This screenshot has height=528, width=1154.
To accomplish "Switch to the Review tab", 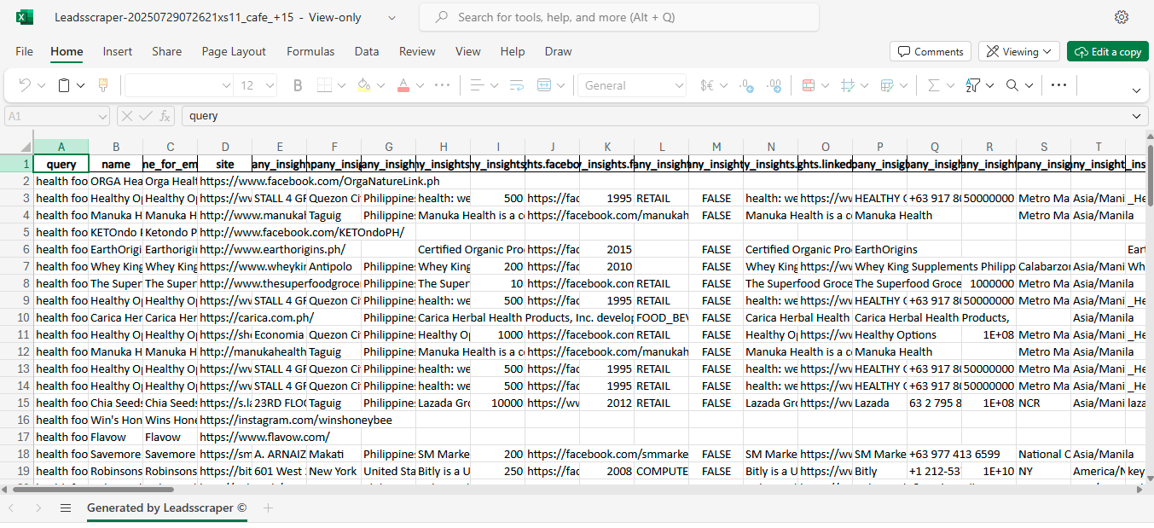I will (x=417, y=51).
